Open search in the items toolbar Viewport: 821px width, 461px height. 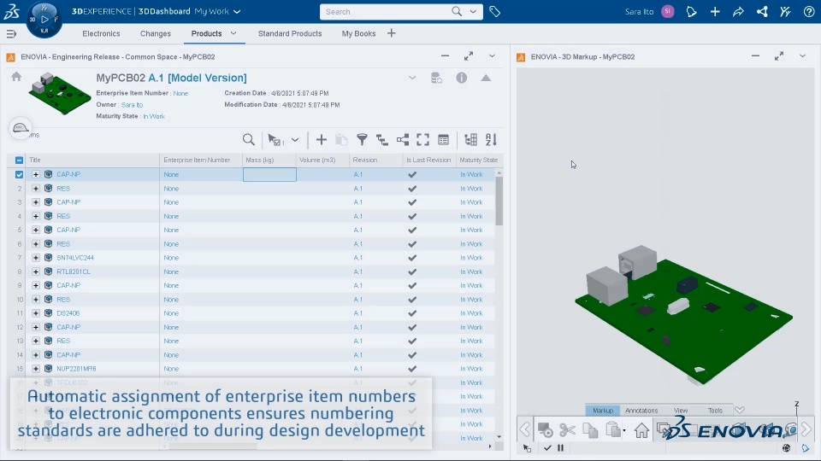249,139
